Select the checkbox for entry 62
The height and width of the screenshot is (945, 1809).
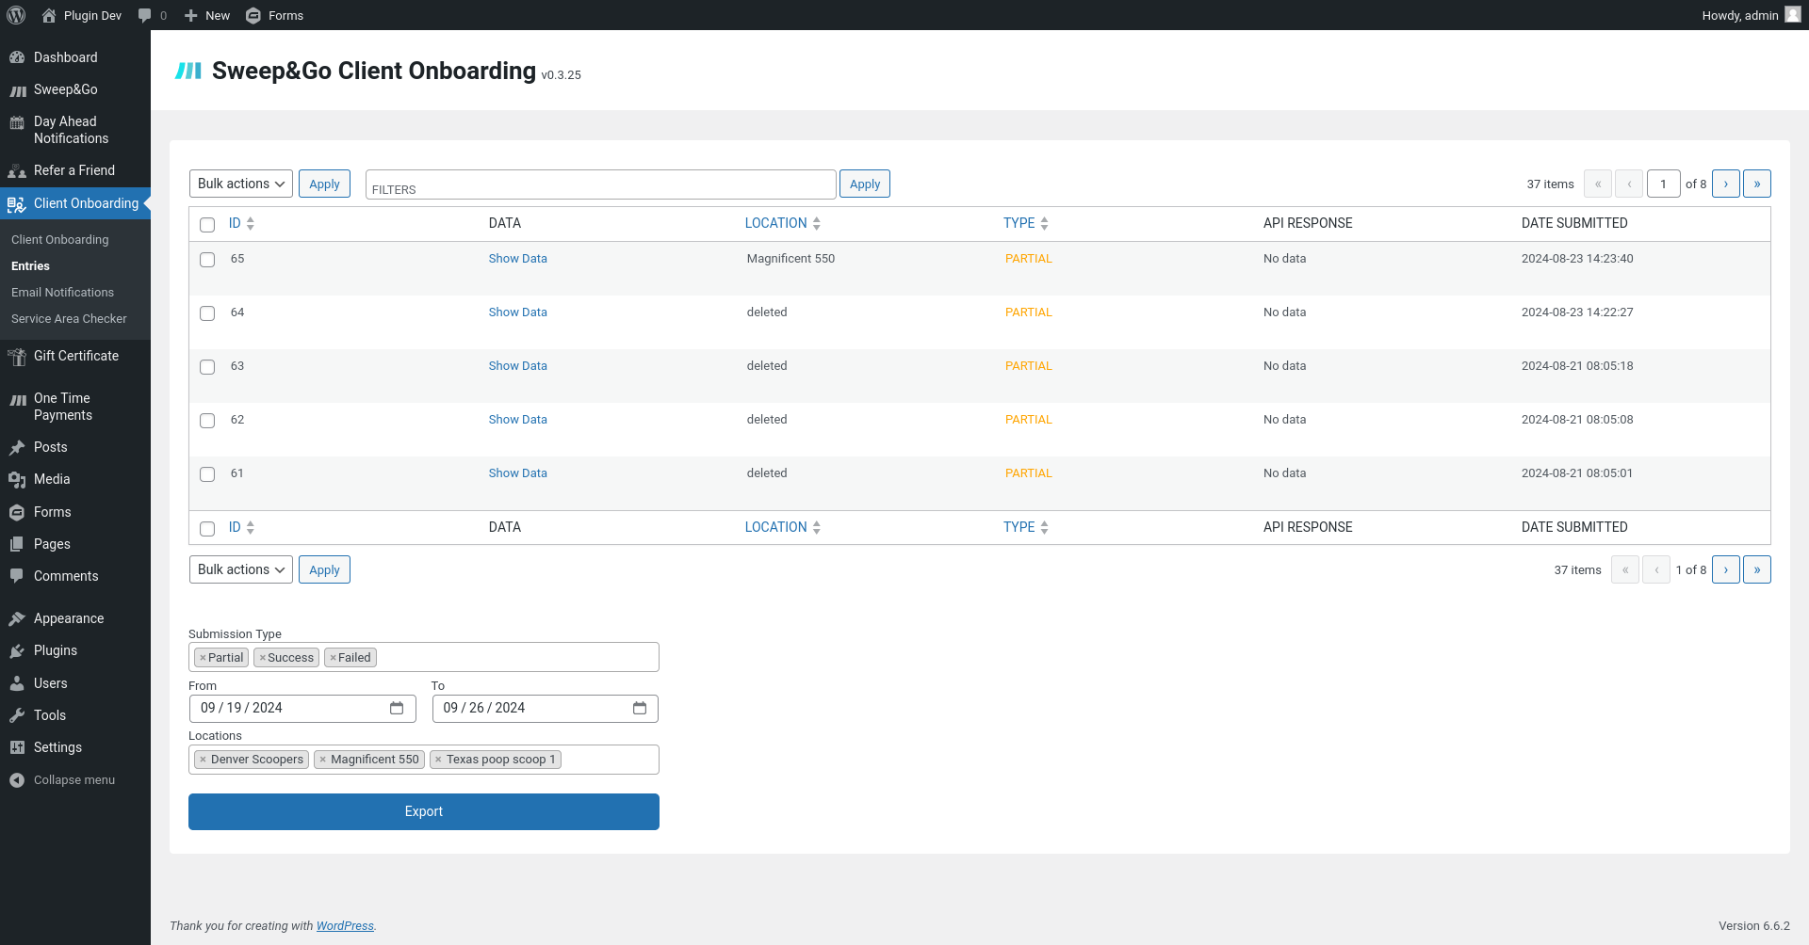pos(207,421)
